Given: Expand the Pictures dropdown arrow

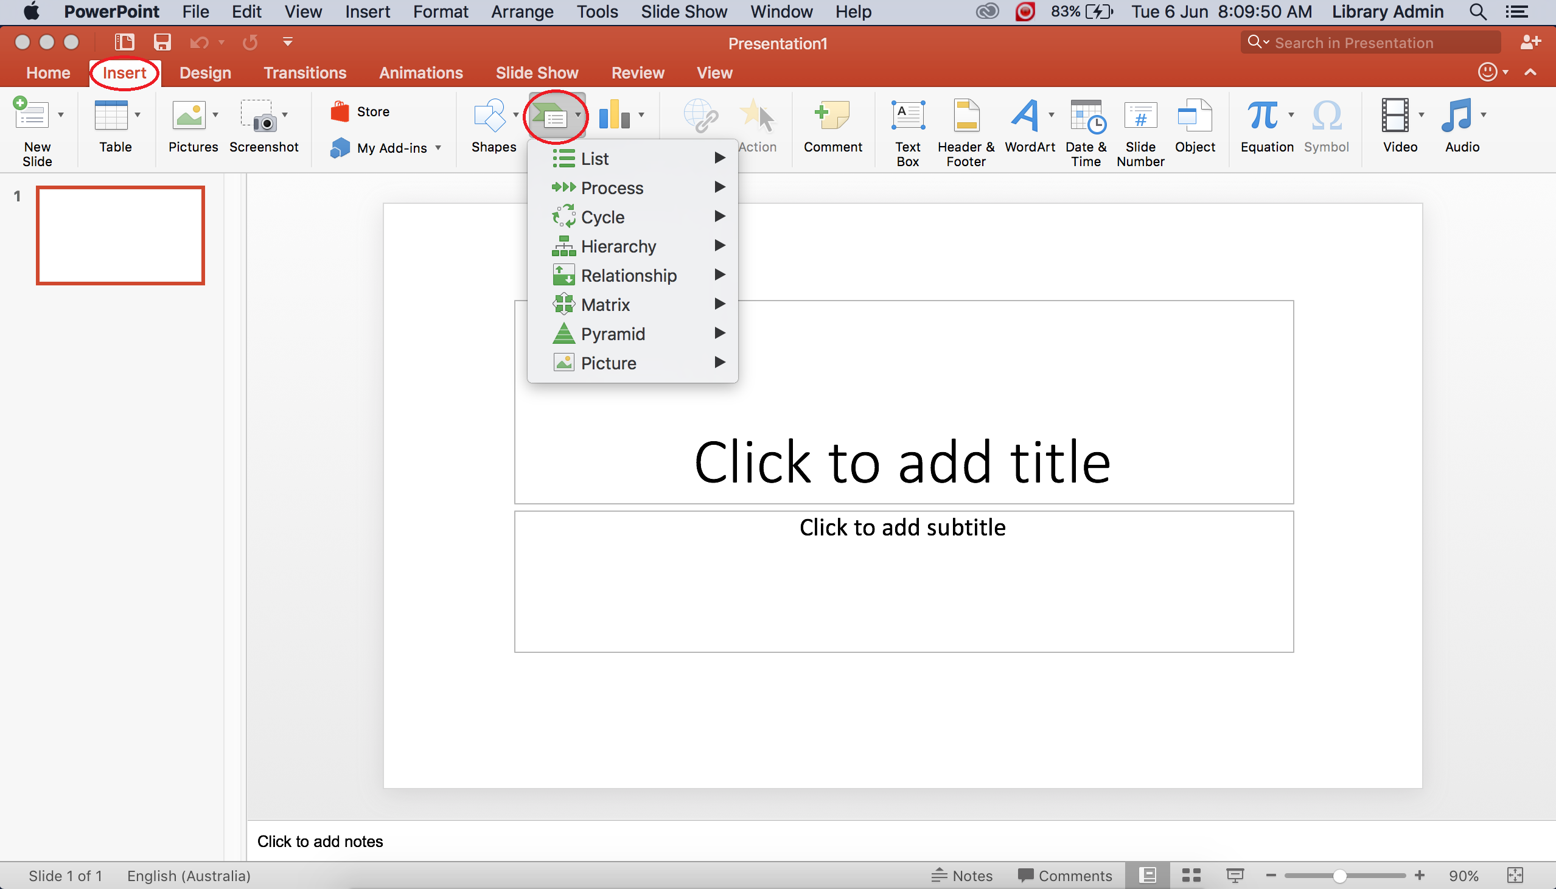Looking at the screenshot, I should [x=215, y=114].
